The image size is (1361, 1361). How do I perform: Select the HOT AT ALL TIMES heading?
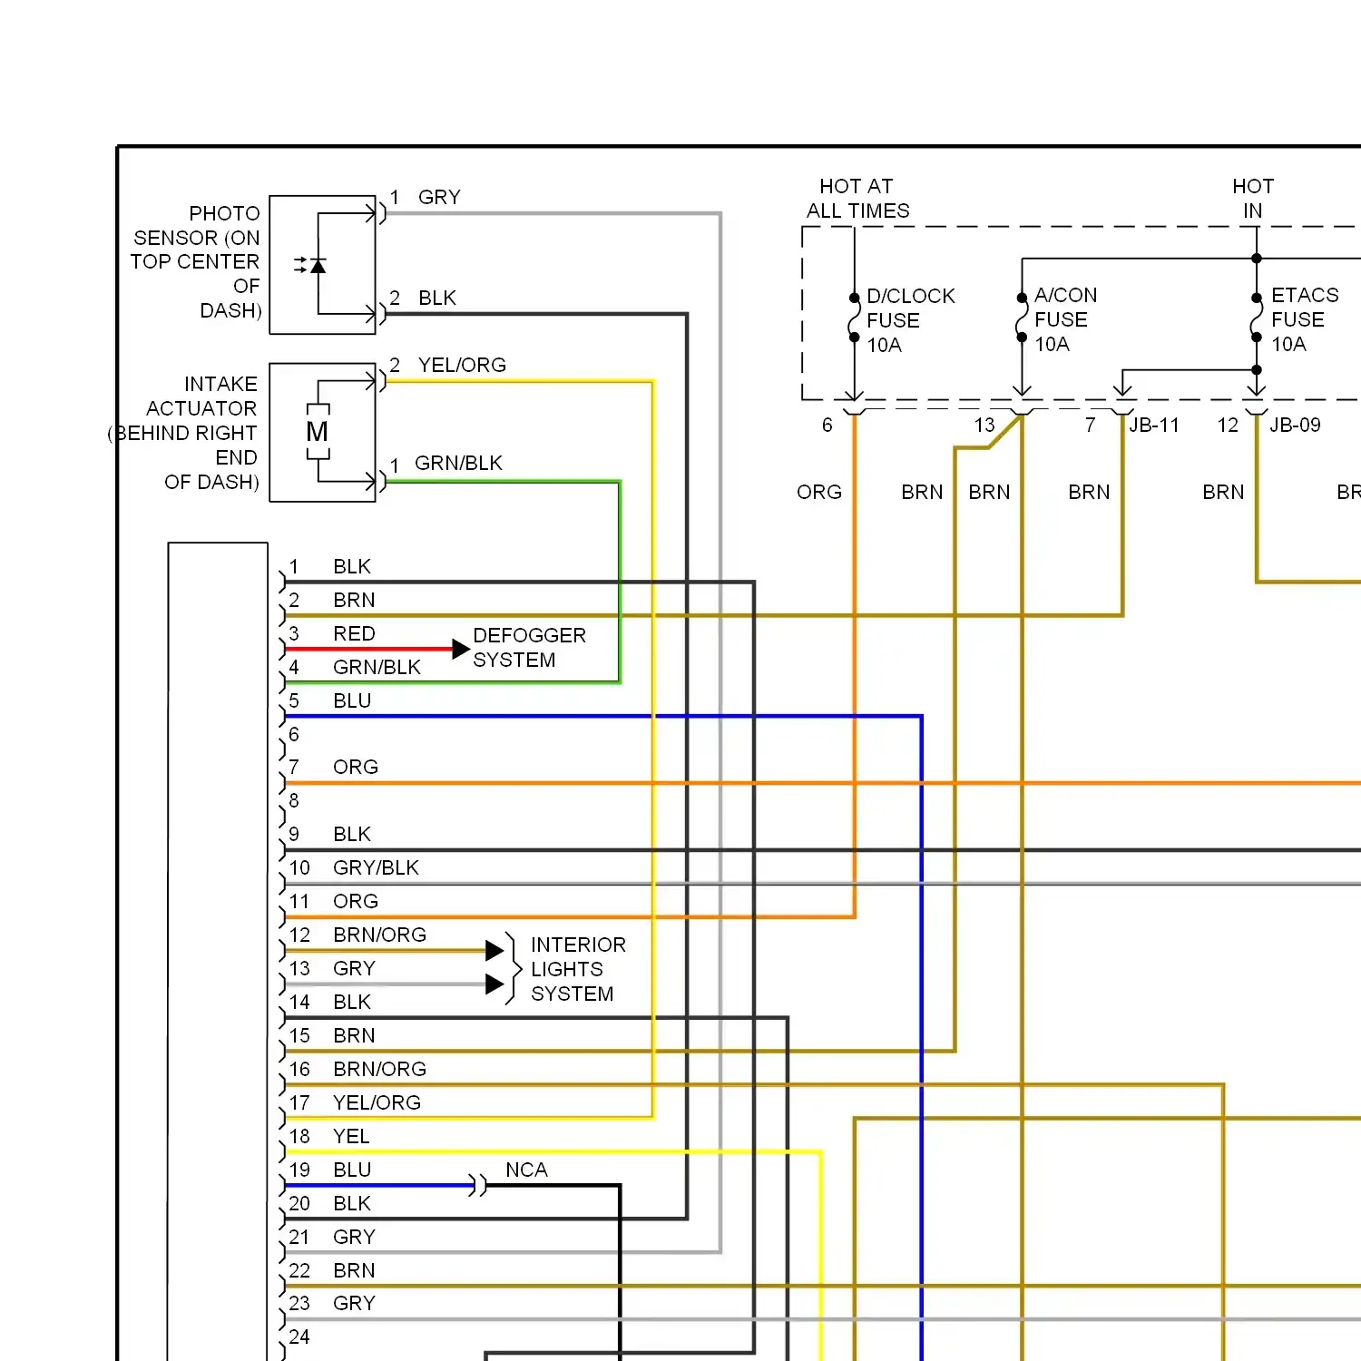pyautogui.click(x=857, y=199)
